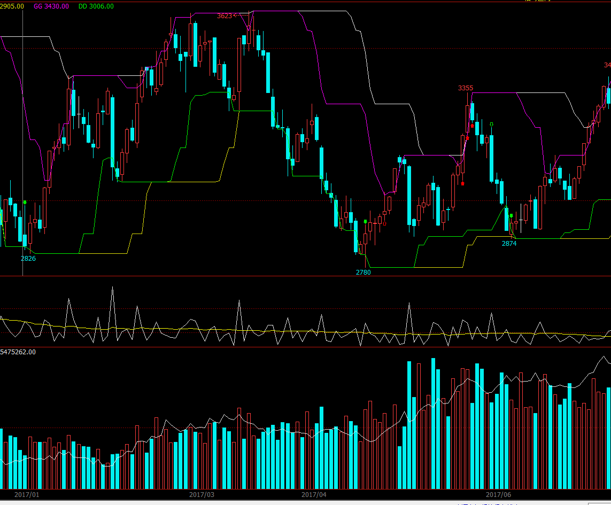Select the hollow red arrow right of the 2780 low

coord(384,223)
